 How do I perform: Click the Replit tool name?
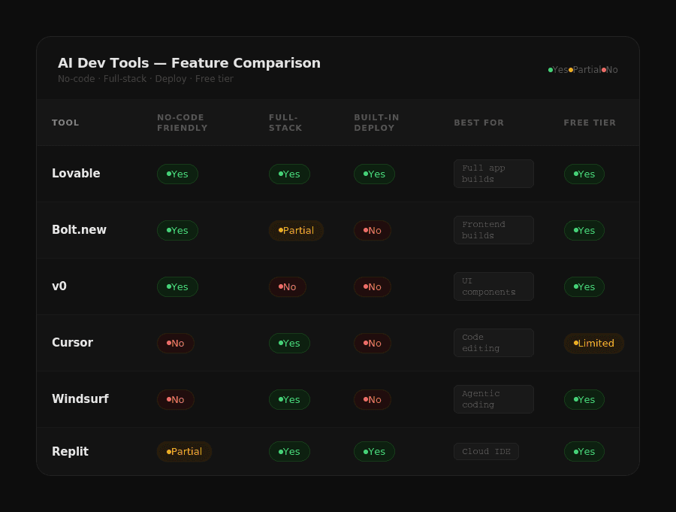click(70, 452)
